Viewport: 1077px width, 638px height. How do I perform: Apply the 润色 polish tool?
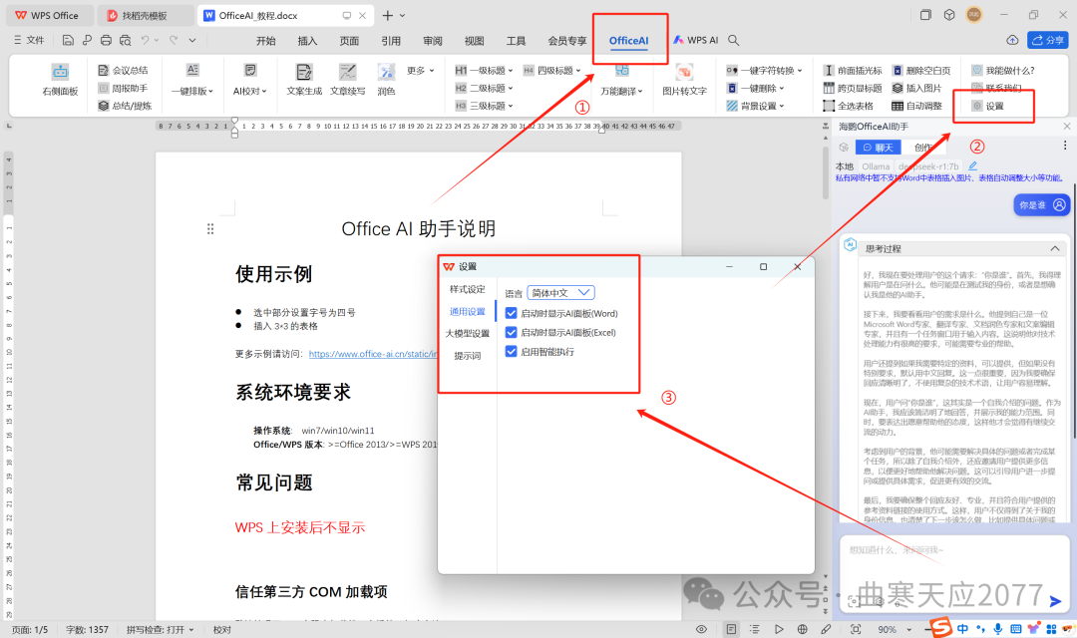coord(386,80)
